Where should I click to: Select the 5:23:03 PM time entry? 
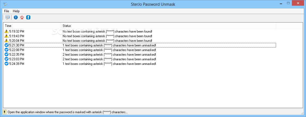pyautogui.click(x=17, y=59)
